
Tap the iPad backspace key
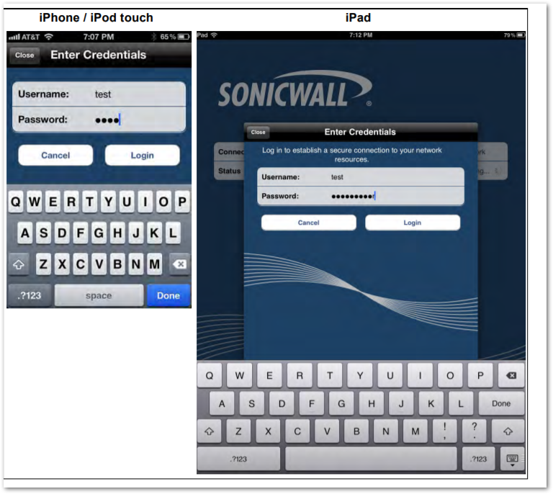(x=511, y=375)
